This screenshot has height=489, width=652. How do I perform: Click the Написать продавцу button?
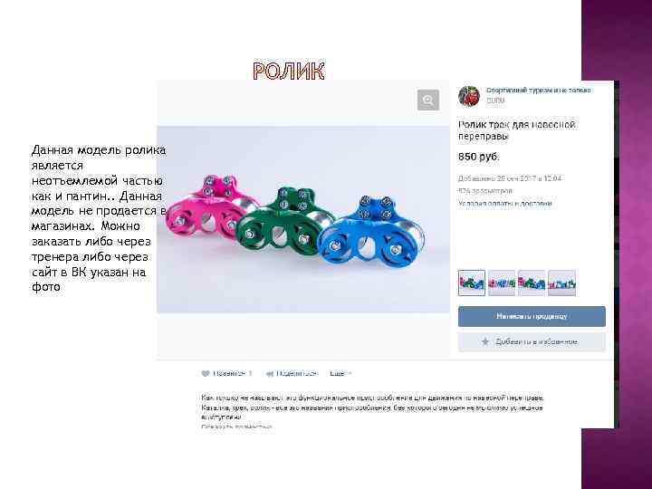pyautogui.click(x=532, y=316)
